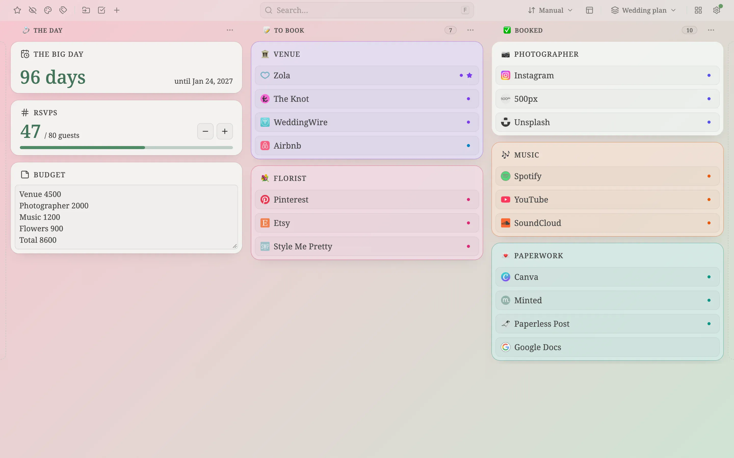Increase RSVPs with plus button

(x=225, y=131)
